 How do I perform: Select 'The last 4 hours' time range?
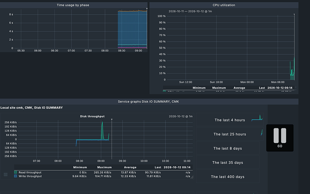point(230,120)
